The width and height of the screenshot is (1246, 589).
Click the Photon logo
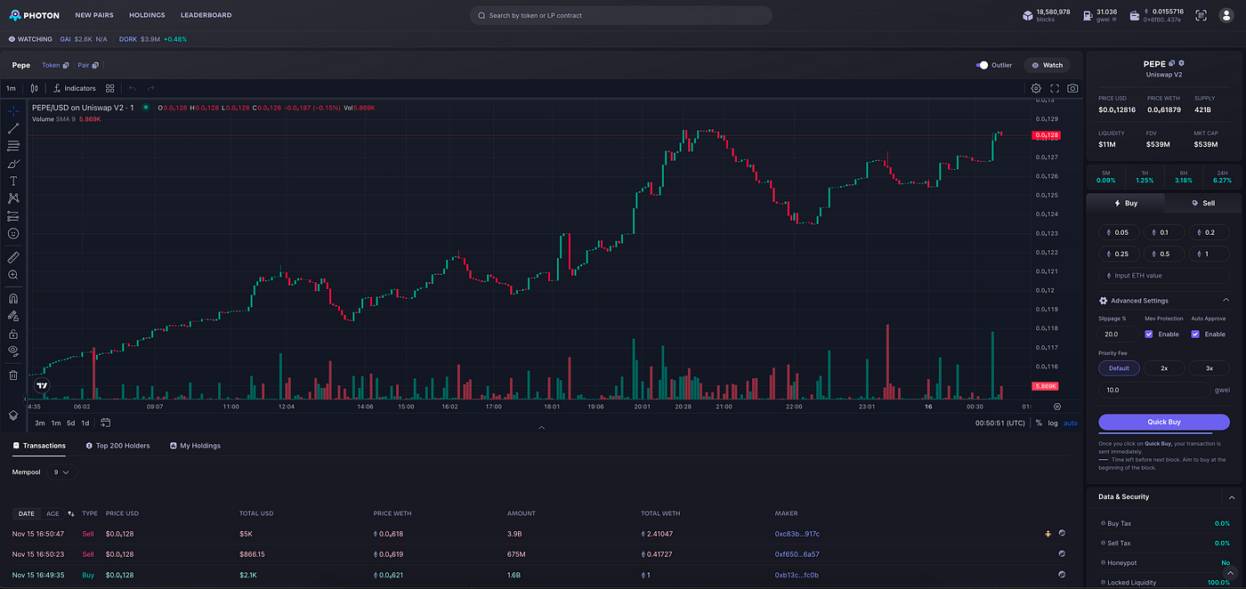pyautogui.click(x=34, y=15)
